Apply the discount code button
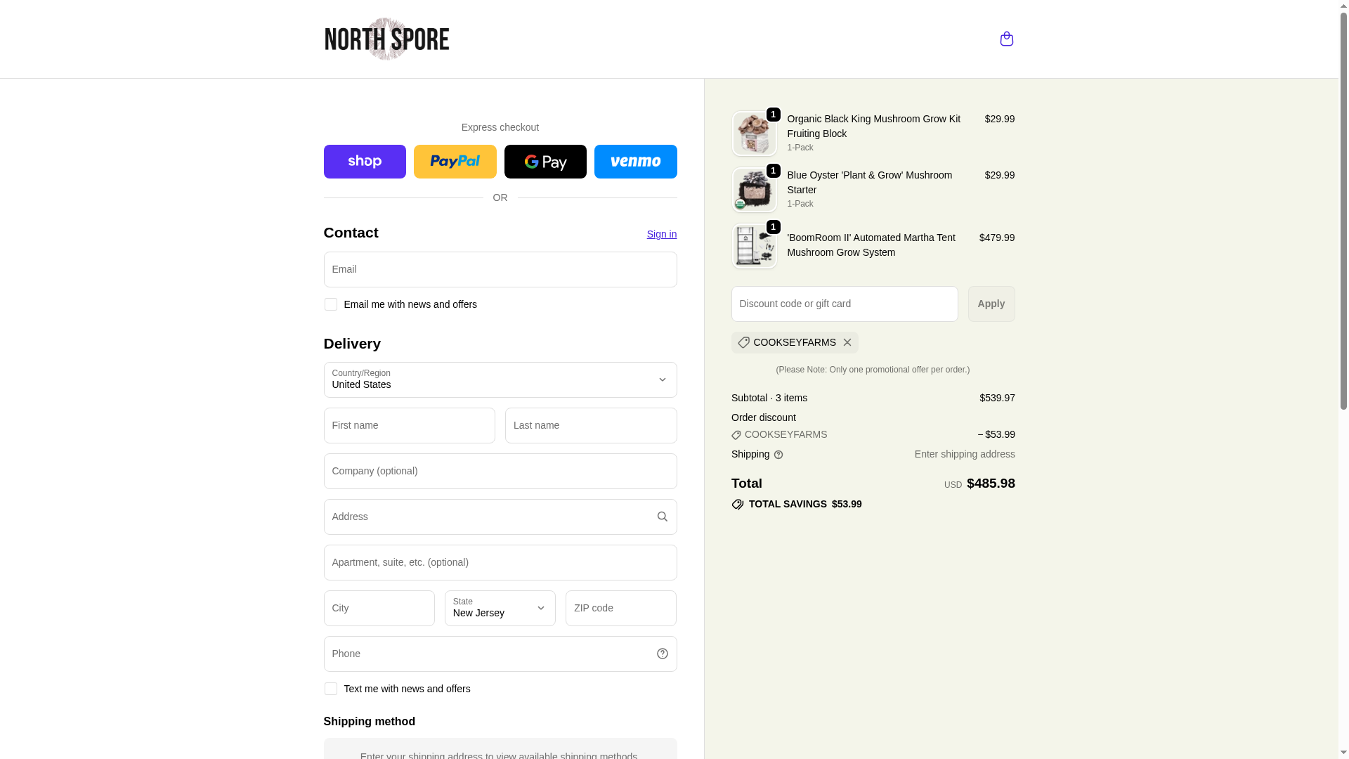This screenshot has height=759, width=1349. coord(991,304)
